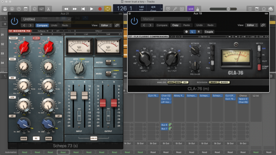Select the R channel tab in CLA-76
Screen dimensions: 276x155
click(198, 32)
